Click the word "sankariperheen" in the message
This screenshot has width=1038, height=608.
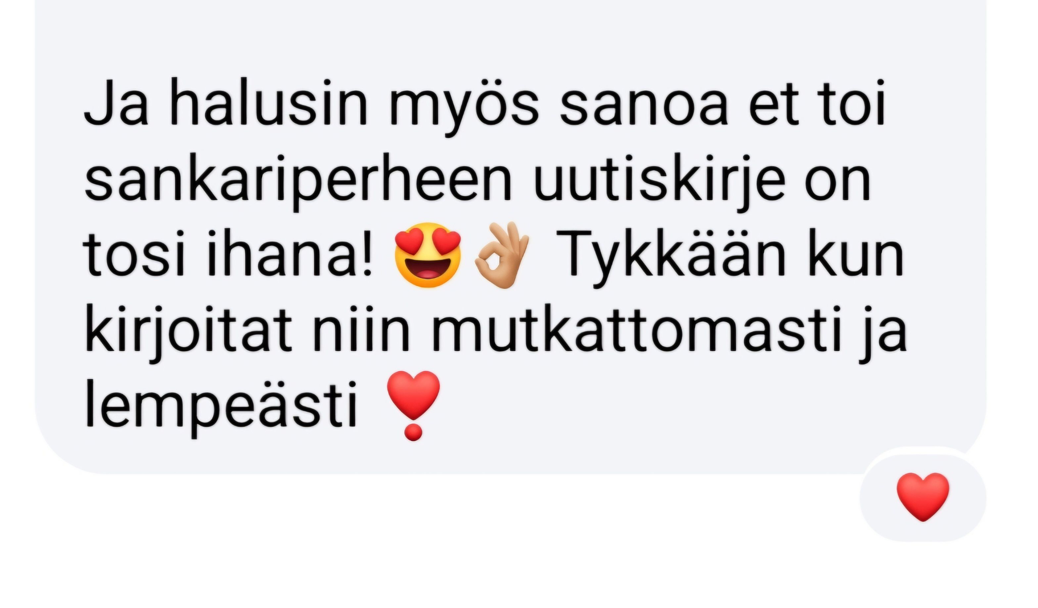pyautogui.click(x=298, y=184)
